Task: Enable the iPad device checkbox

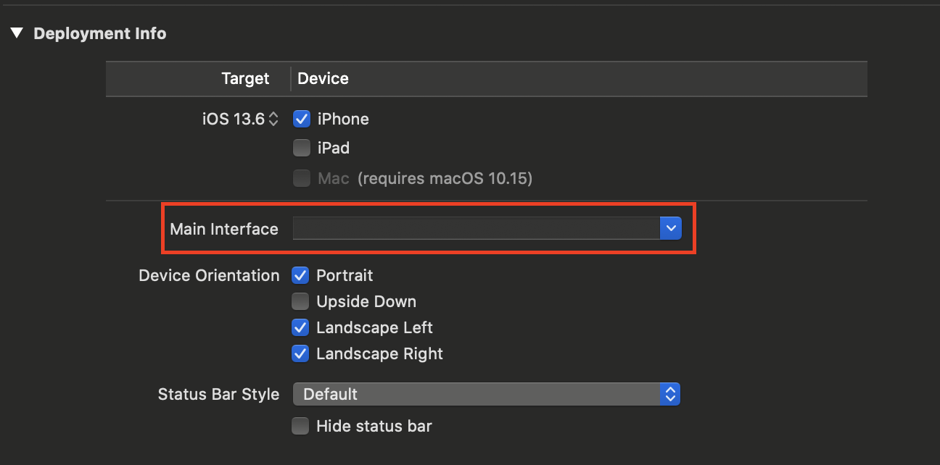Action: click(301, 148)
